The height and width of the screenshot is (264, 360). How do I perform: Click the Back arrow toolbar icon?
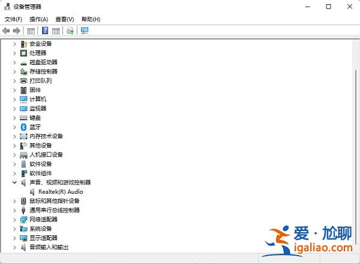click(6, 31)
